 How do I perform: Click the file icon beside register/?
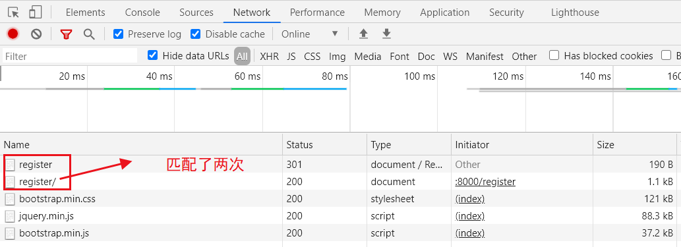pos(10,182)
